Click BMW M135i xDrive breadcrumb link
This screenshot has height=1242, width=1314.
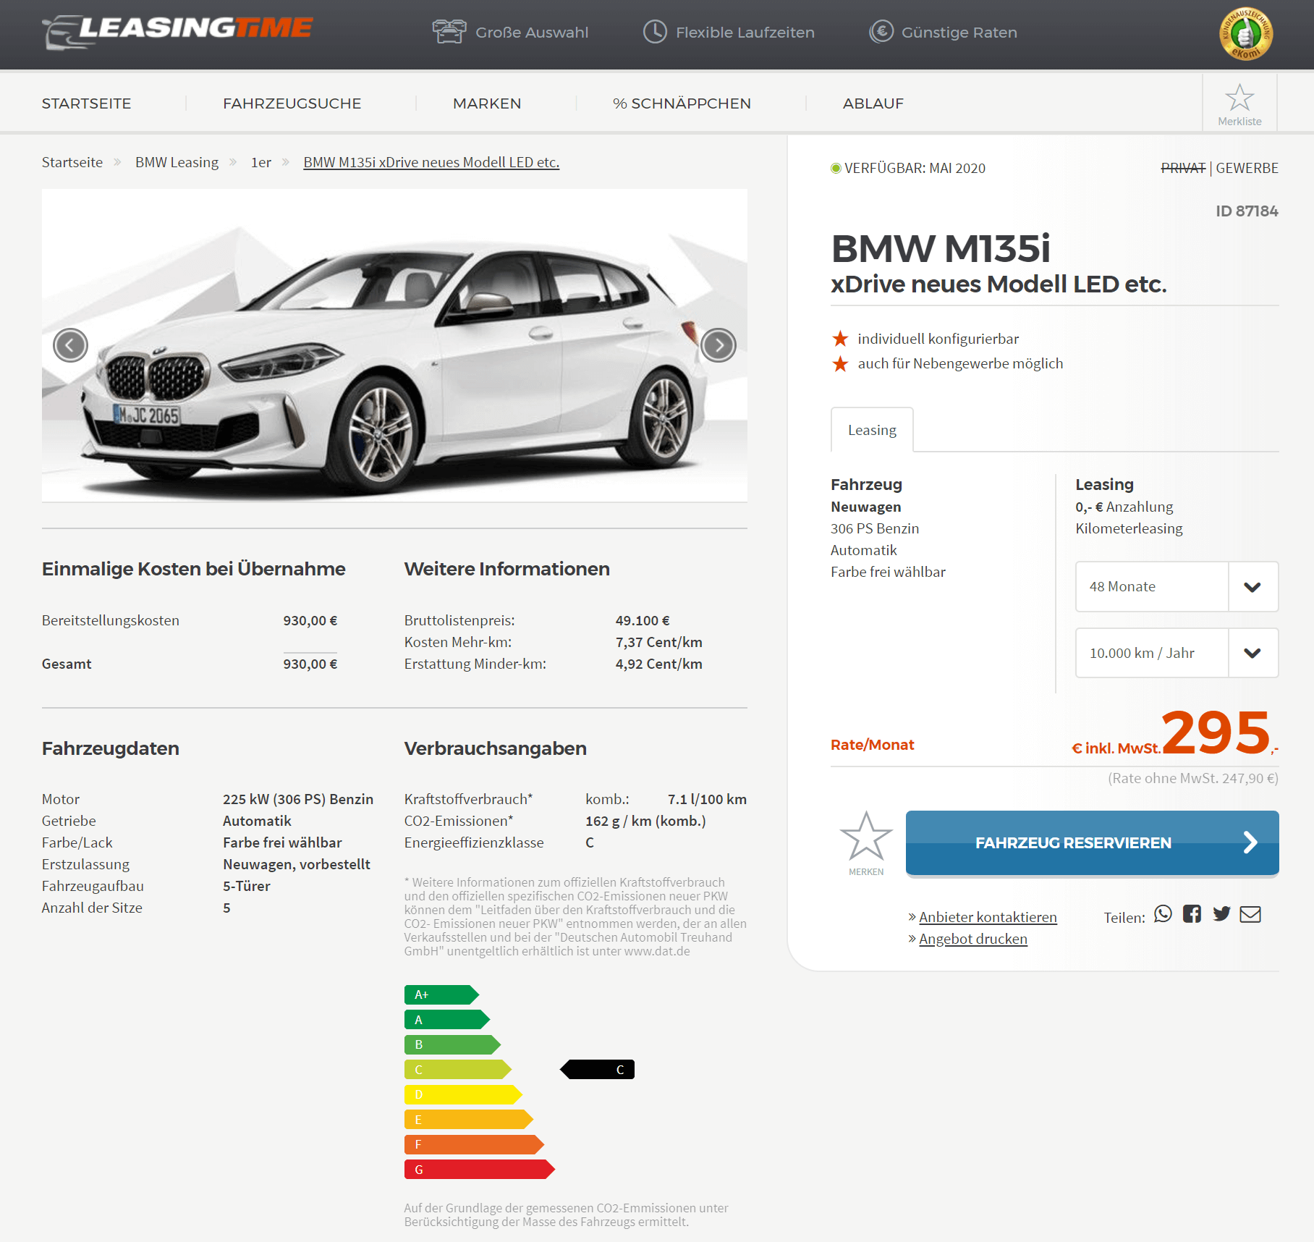click(x=431, y=162)
